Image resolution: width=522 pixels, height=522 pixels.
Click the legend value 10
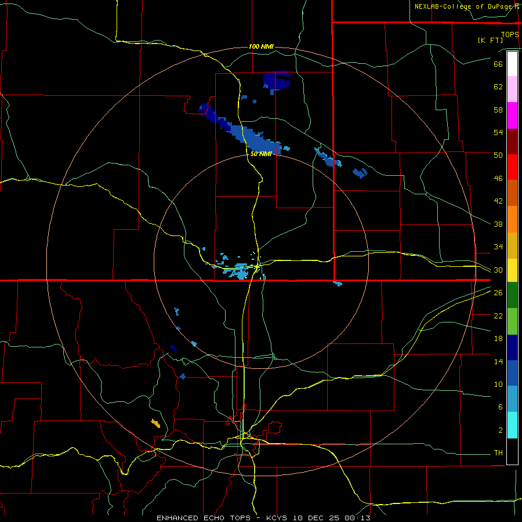tap(498, 384)
